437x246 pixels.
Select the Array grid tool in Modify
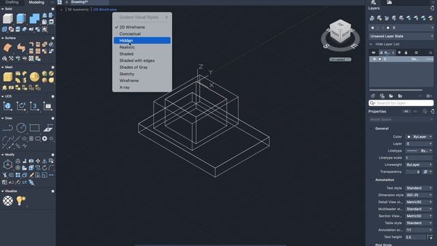pos(18,175)
